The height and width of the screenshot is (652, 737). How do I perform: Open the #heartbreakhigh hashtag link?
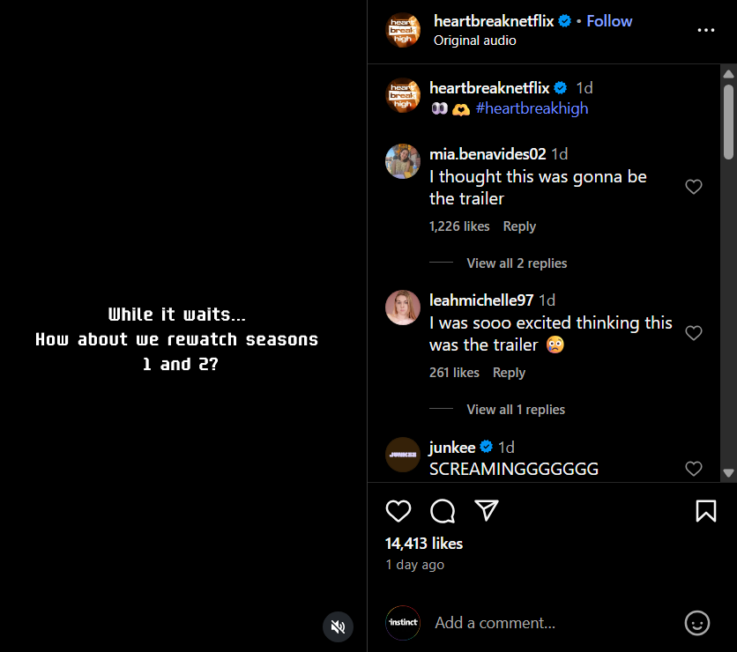tap(532, 108)
